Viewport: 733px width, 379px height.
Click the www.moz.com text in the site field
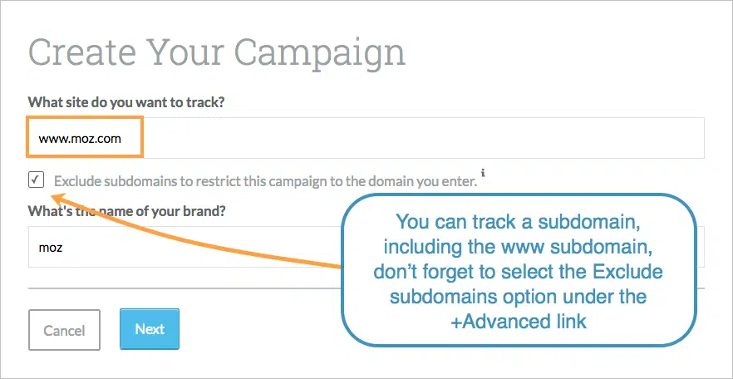click(80, 138)
